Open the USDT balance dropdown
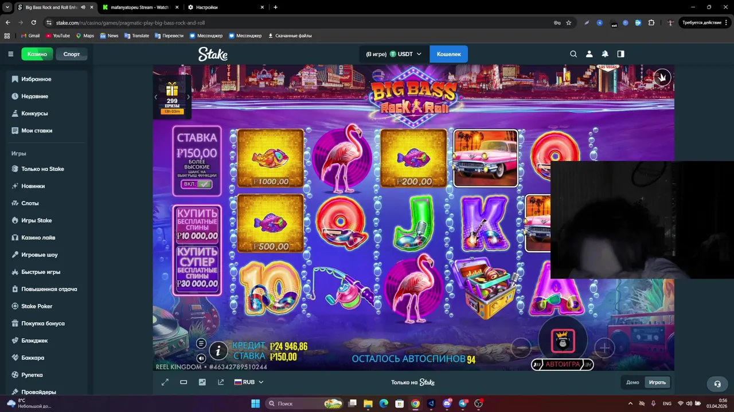 click(394, 54)
